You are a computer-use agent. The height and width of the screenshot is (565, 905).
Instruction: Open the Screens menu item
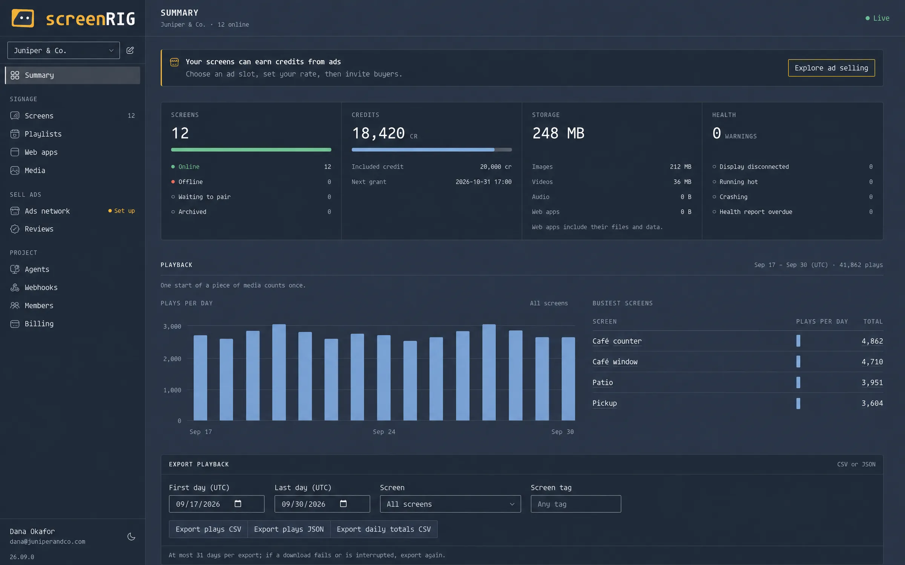coord(72,116)
